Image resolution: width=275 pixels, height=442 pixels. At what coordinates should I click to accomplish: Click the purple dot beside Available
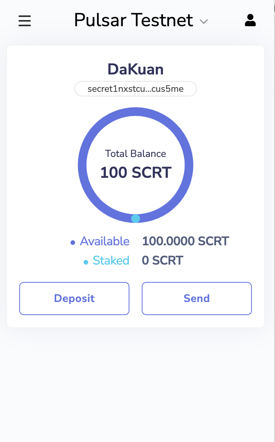coord(73,243)
